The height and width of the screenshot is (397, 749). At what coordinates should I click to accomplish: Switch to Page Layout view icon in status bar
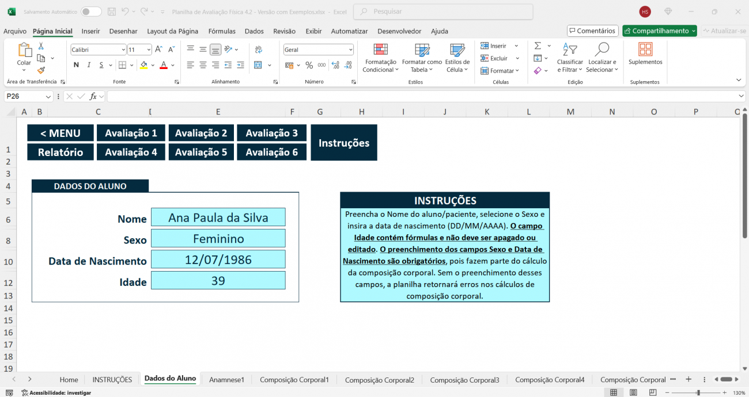tap(634, 392)
